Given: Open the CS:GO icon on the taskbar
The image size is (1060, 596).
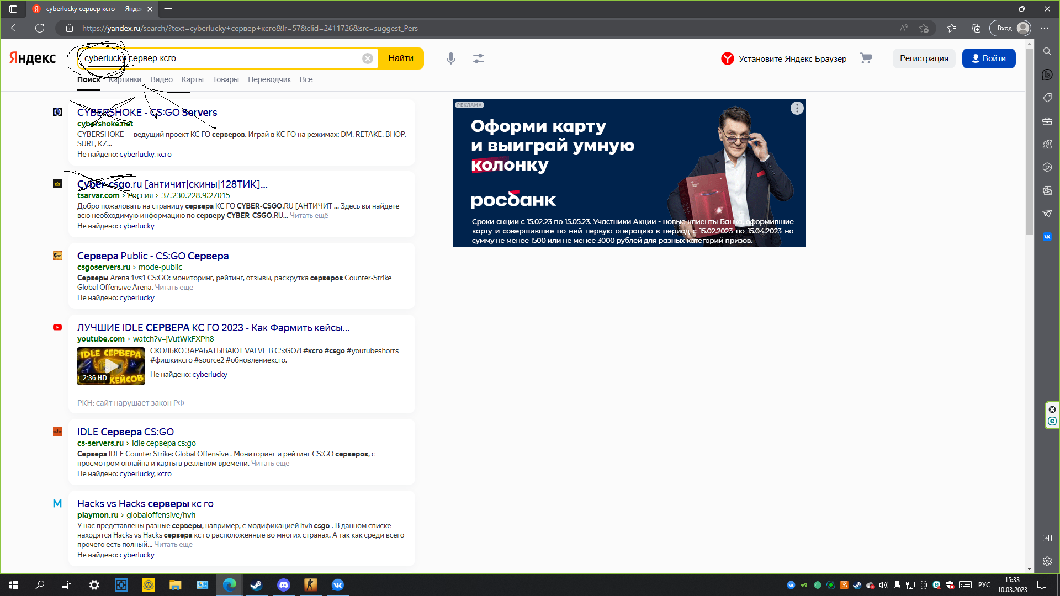Looking at the screenshot, I should 311,585.
